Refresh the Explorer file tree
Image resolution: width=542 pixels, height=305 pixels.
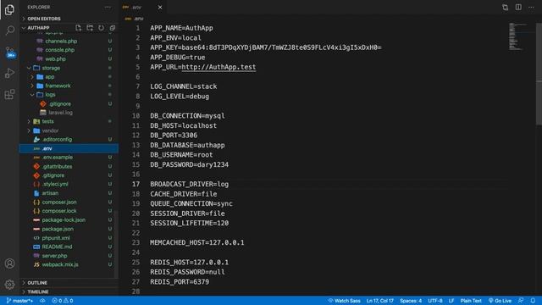[101, 28]
